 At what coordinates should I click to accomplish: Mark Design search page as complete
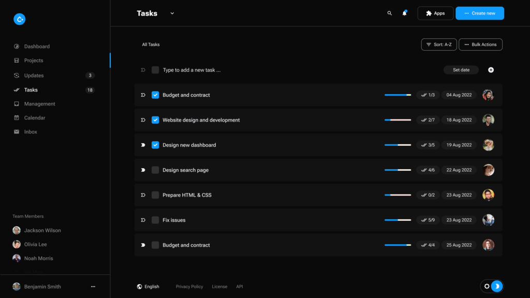pyautogui.click(x=155, y=170)
